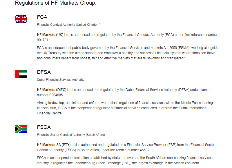Click the firm reference number 801701
The width and height of the screenshot is (232, 168).
[x=43, y=40]
